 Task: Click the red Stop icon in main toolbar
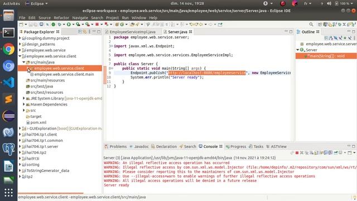97,25
